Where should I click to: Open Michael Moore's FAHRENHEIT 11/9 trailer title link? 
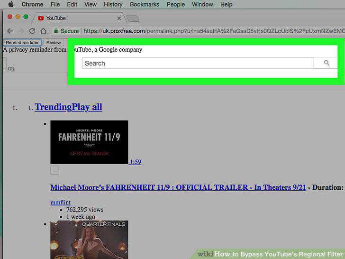tap(178, 187)
